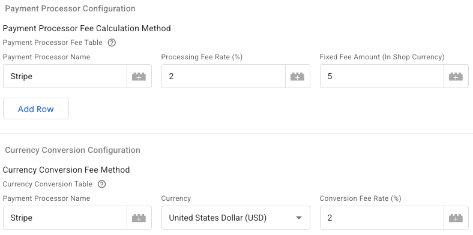
Task: Insert variable for fee table Processor Name
Action: click(x=139, y=76)
